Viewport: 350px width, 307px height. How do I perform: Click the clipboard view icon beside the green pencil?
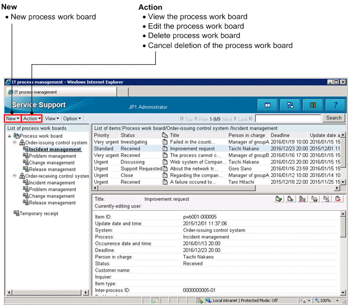tap(291, 199)
